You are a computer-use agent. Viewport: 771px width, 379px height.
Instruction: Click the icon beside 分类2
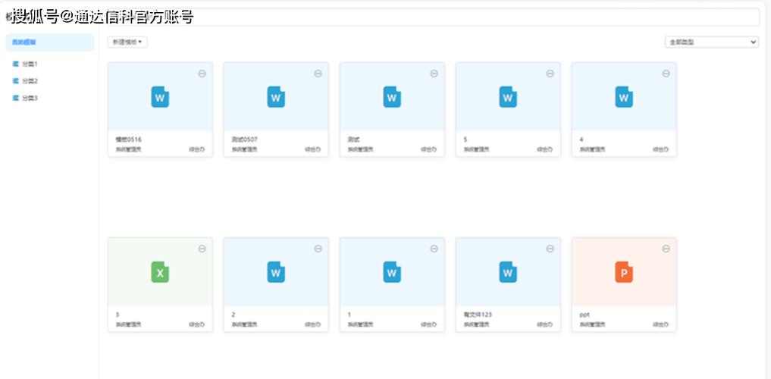coord(16,81)
